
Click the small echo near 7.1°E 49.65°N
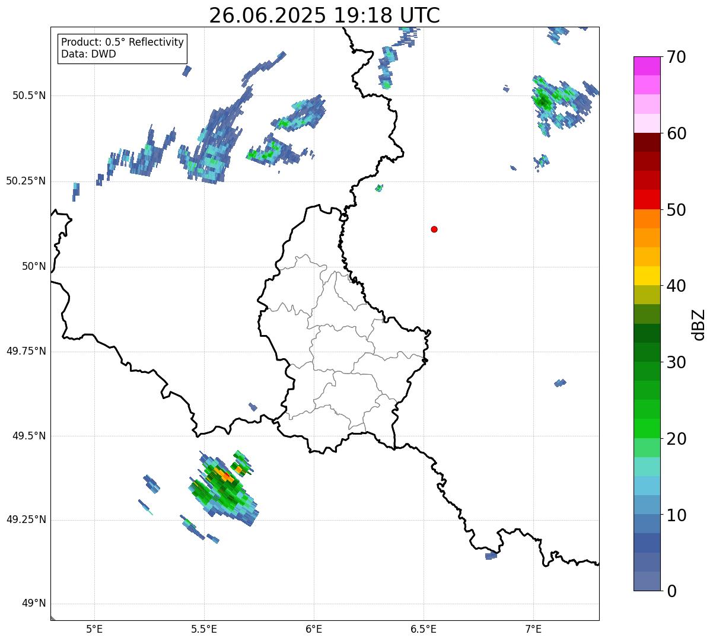(560, 383)
